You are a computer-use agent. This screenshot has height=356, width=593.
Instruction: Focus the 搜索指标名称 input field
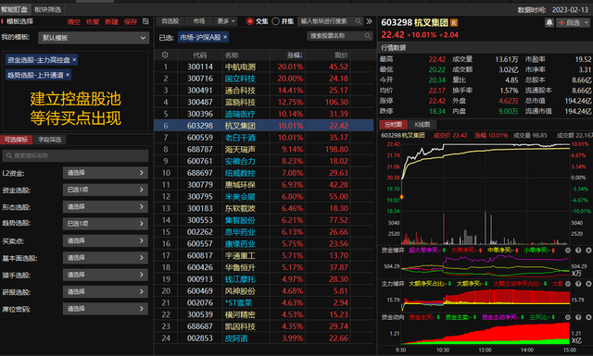point(75,155)
